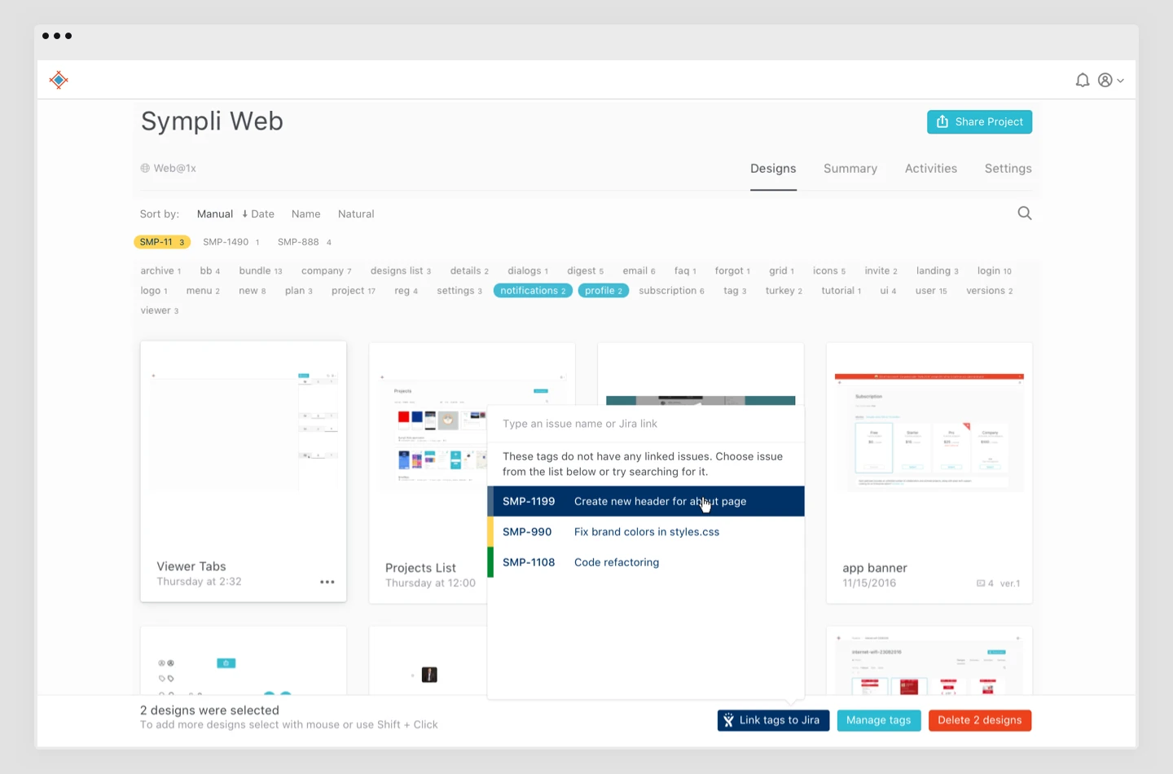Open Viewer Tabs three-dot menu

327,582
